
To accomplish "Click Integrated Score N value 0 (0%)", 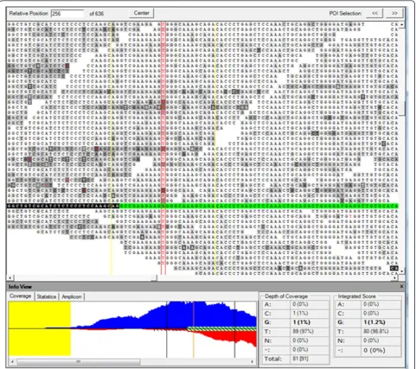I will click(372, 340).
